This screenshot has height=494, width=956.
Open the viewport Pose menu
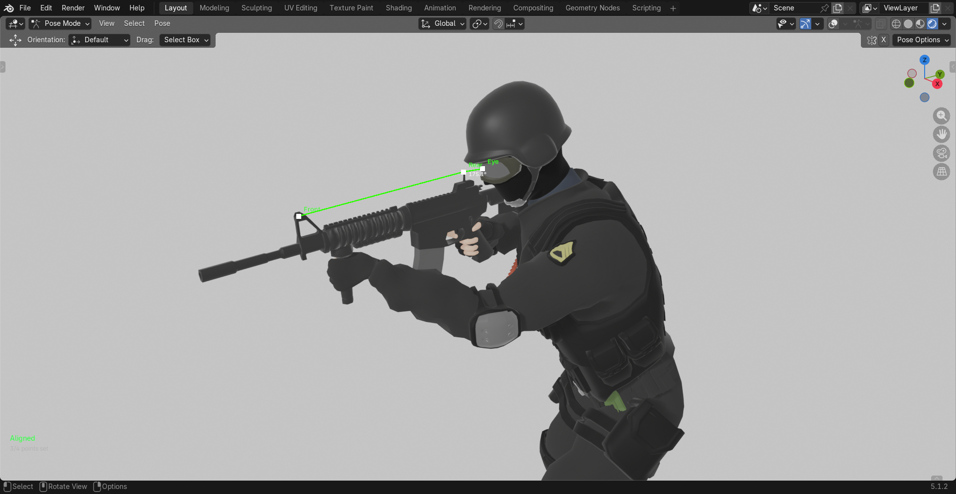(x=162, y=23)
